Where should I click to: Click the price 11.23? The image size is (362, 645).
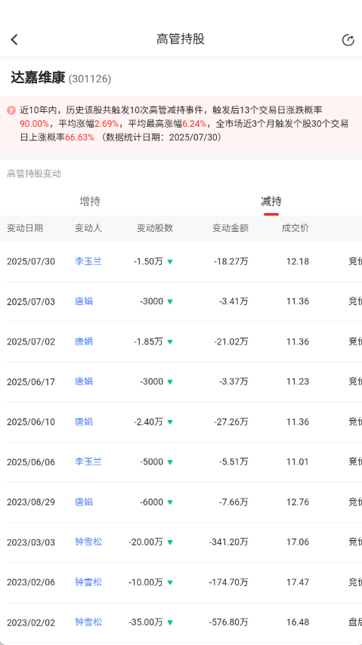[298, 381]
